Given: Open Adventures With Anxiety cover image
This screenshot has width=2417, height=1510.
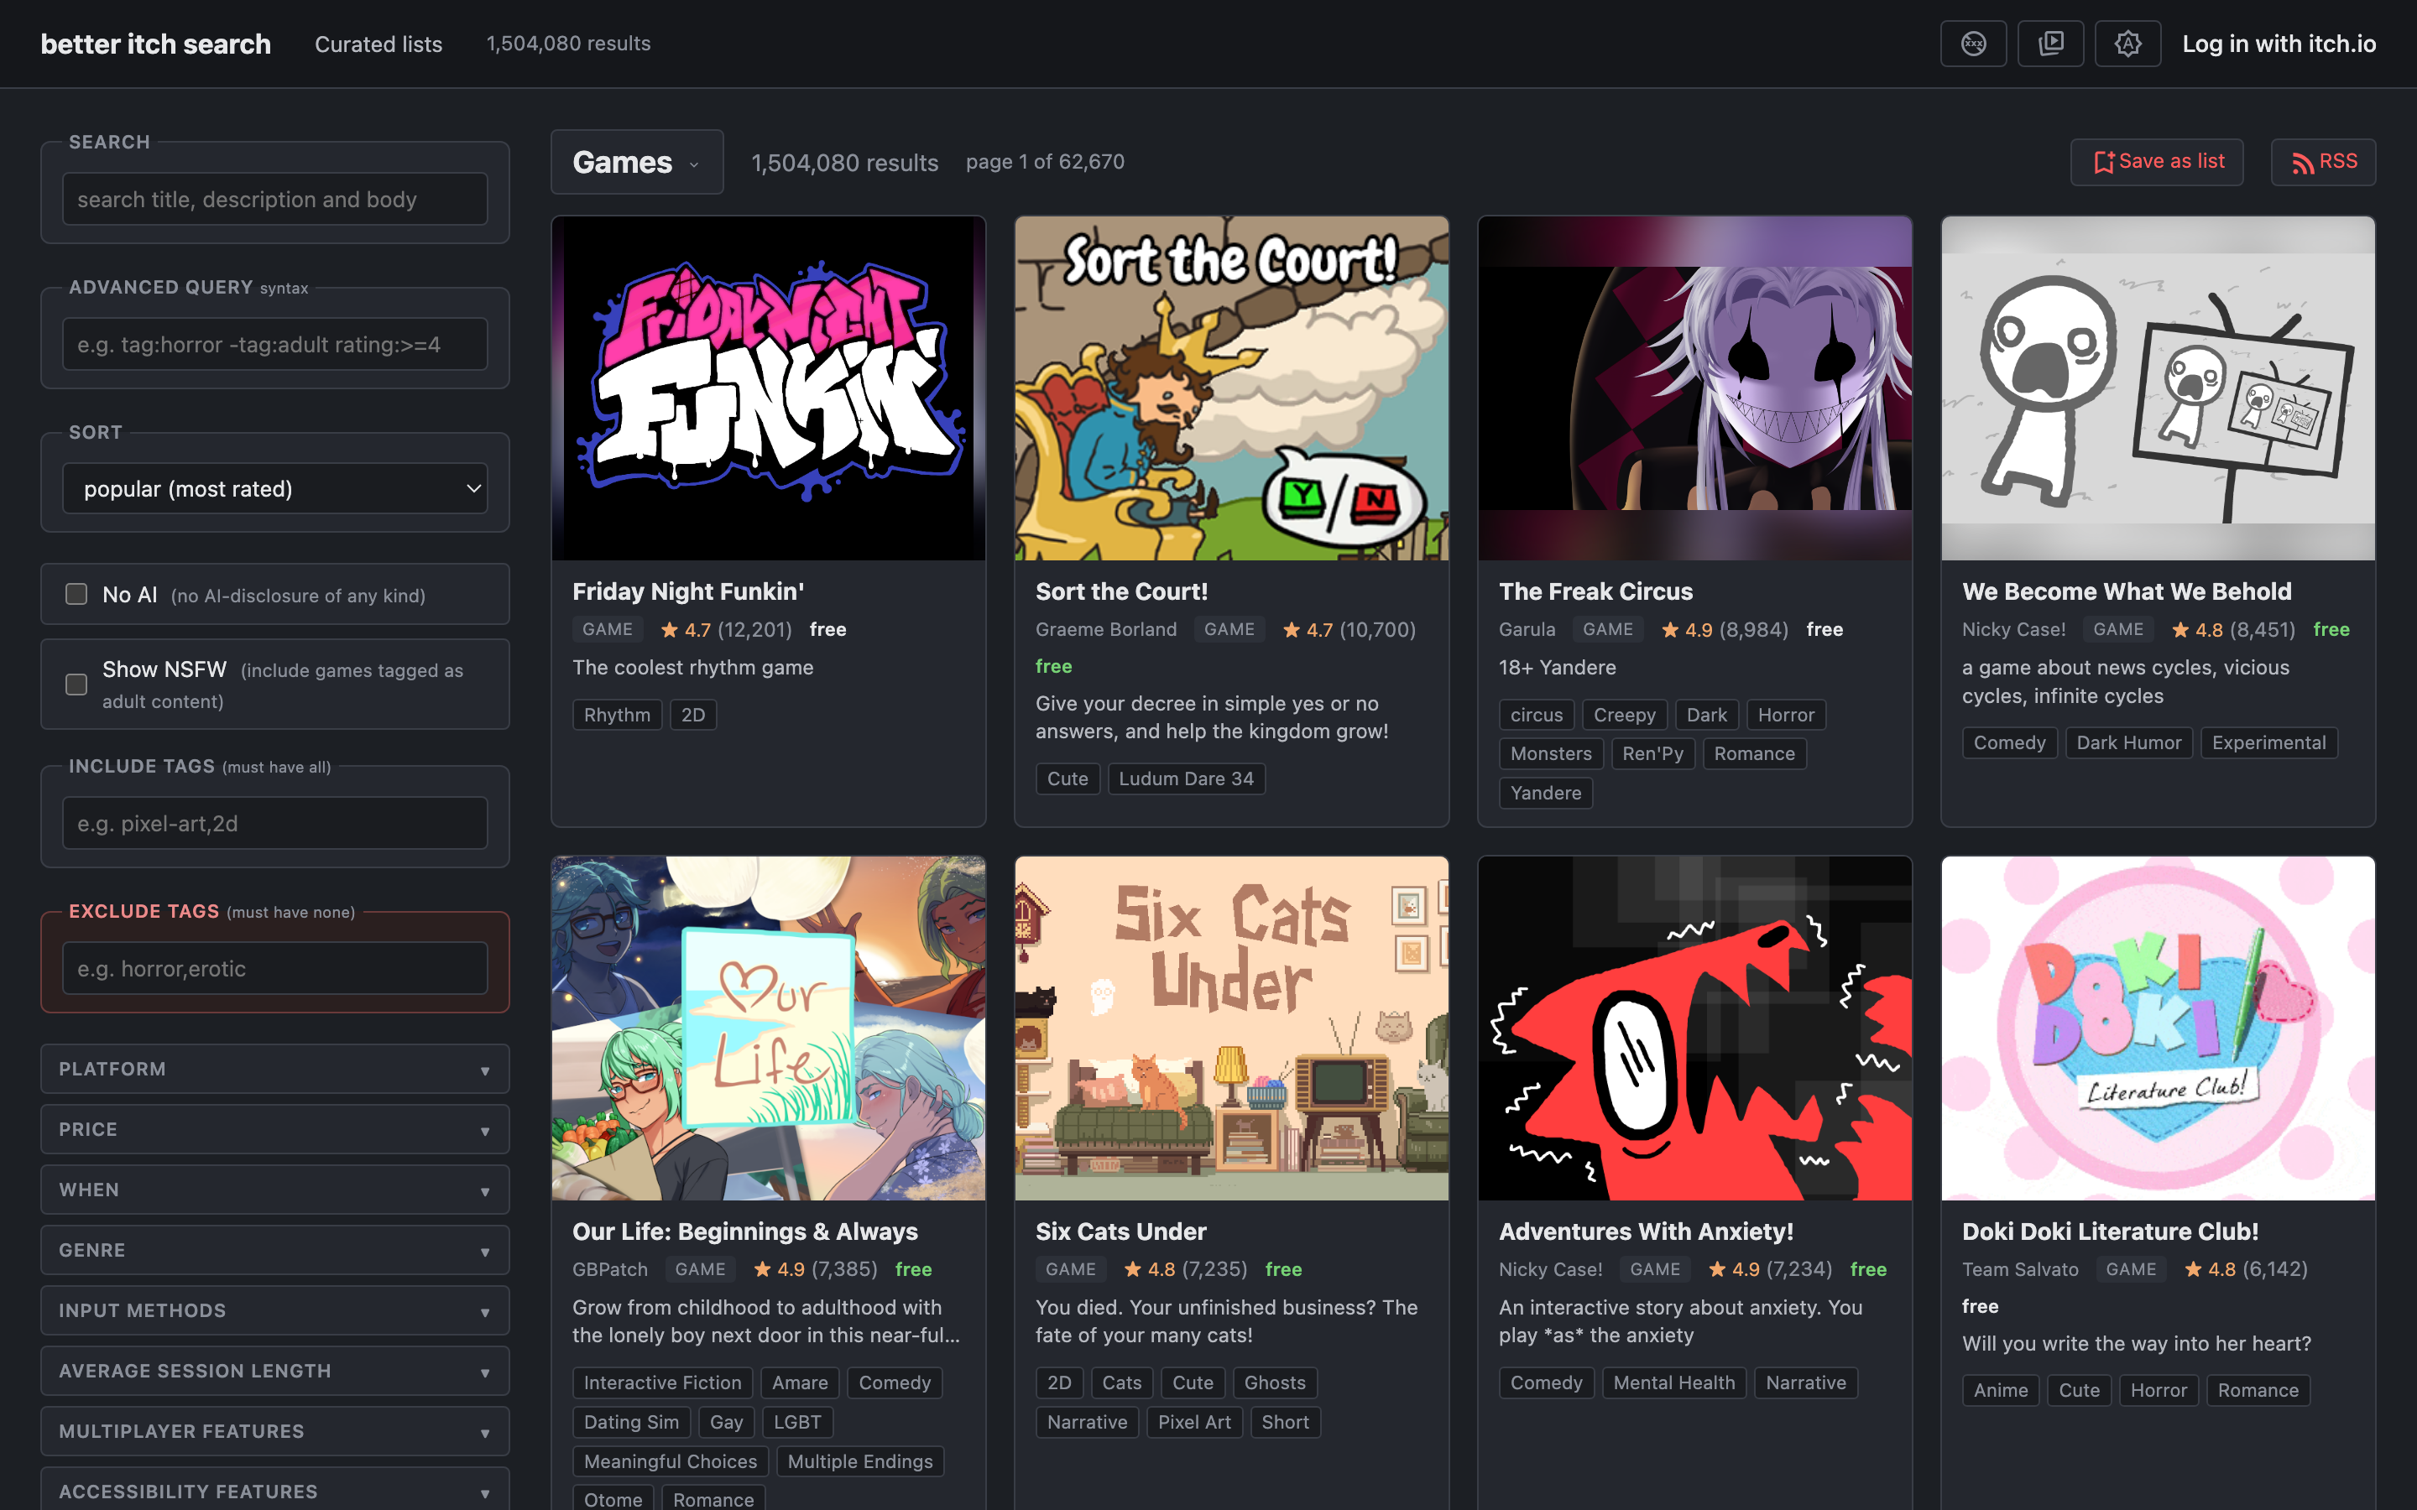Looking at the screenshot, I should (x=1695, y=1028).
